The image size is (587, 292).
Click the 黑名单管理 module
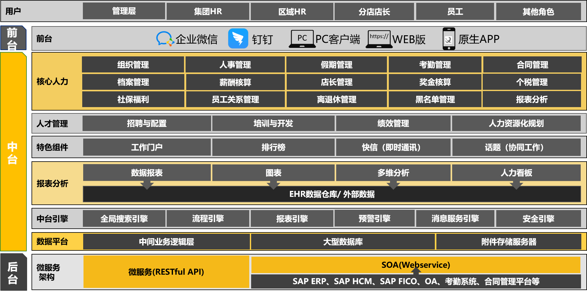pyautogui.click(x=435, y=99)
